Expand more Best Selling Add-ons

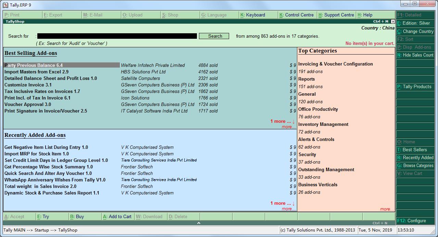[288, 127]
